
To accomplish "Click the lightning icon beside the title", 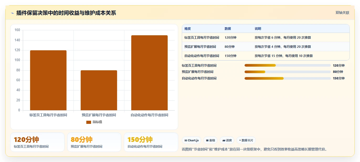I will (x=12, y=13).
